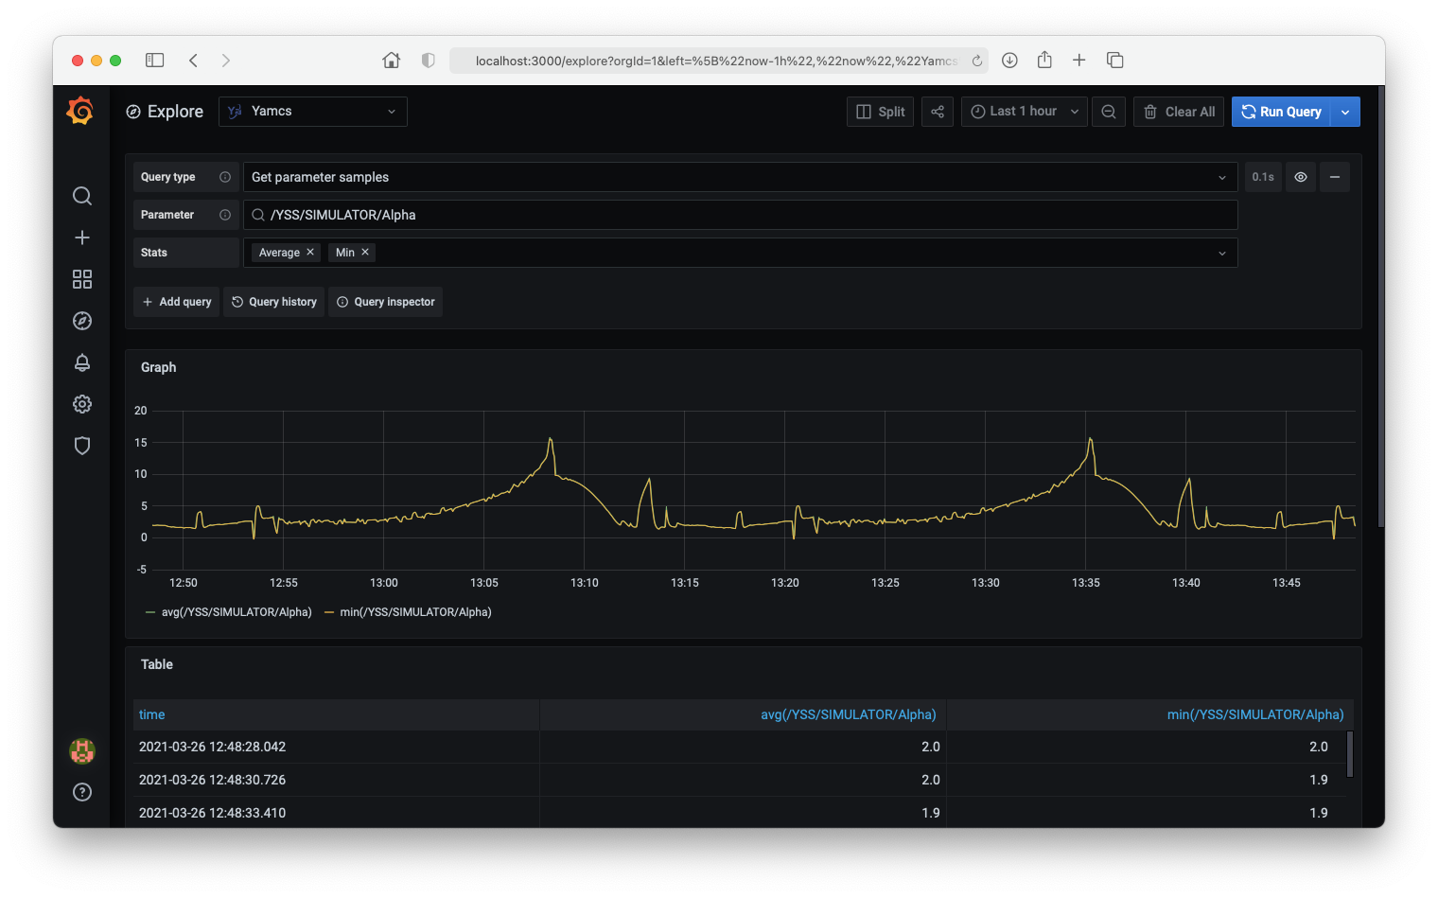Remove the query row with minus icon
This screenshot has height=898, width=1438.
1335,177
